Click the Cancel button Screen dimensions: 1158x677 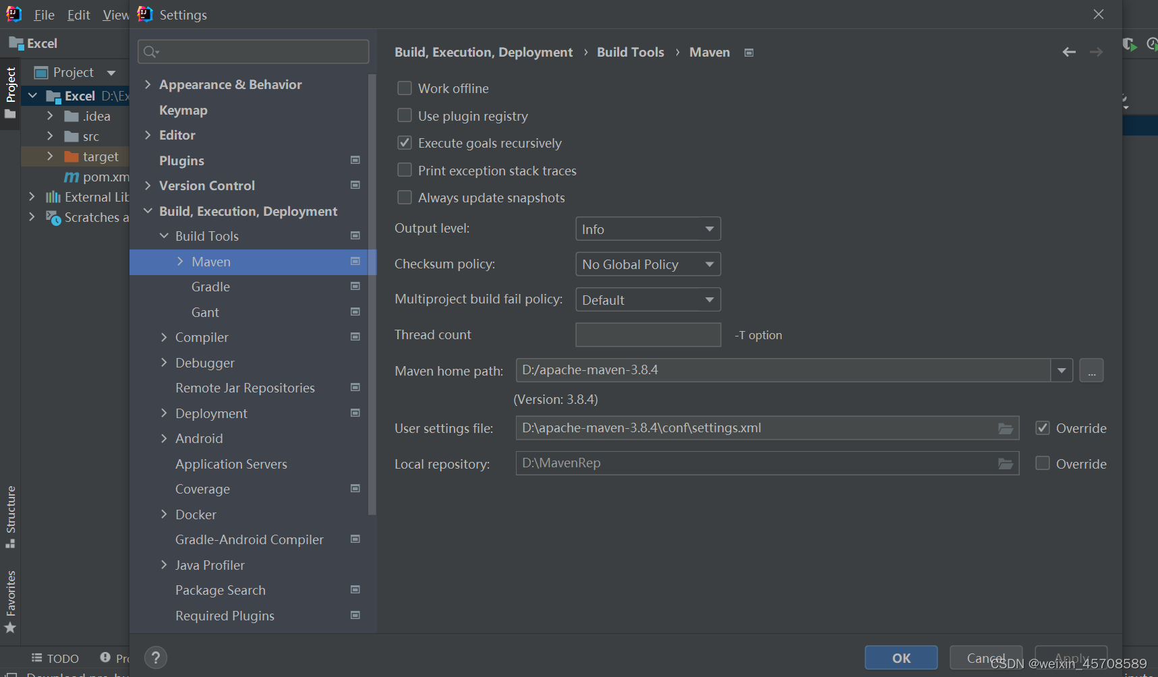click(985, 657)
